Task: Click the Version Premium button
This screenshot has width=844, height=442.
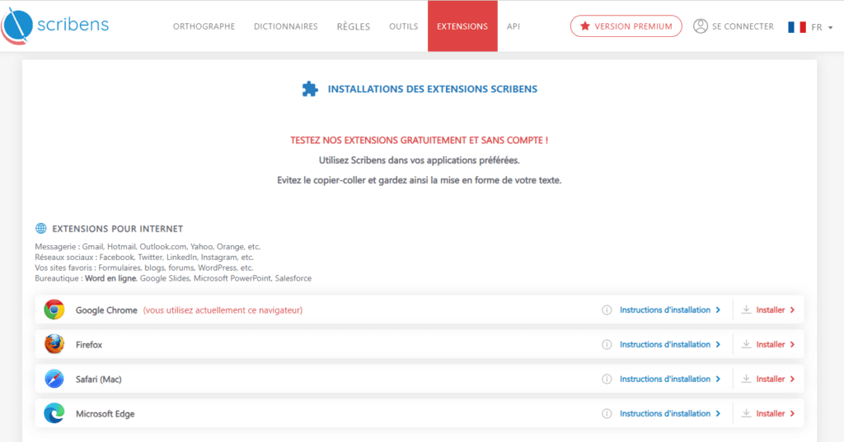Action: point(626,26)
